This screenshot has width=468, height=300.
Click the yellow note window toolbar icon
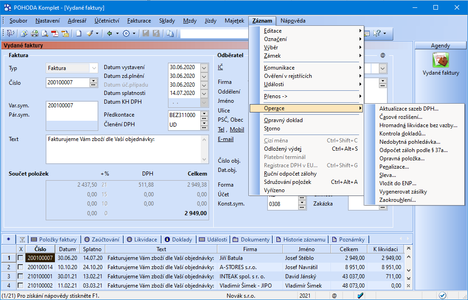pos(366,33)
